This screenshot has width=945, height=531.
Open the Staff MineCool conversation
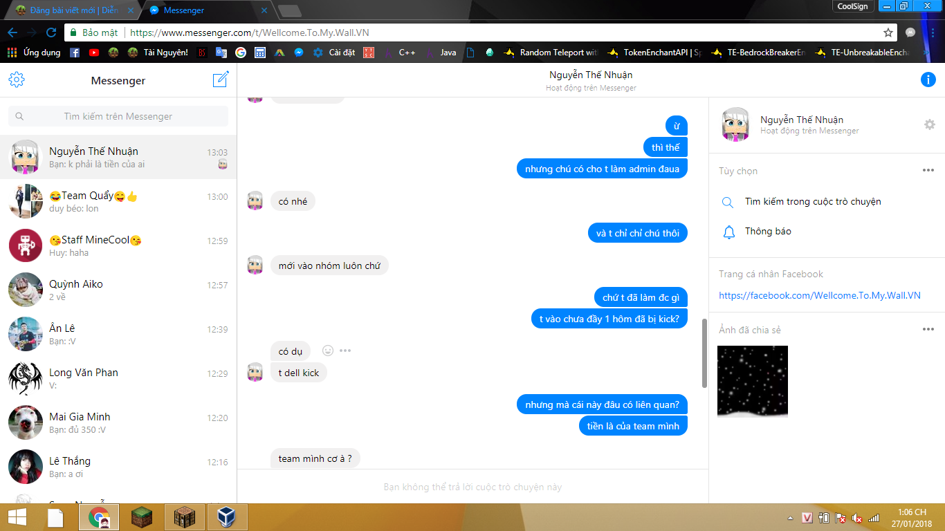pos(118,245)
